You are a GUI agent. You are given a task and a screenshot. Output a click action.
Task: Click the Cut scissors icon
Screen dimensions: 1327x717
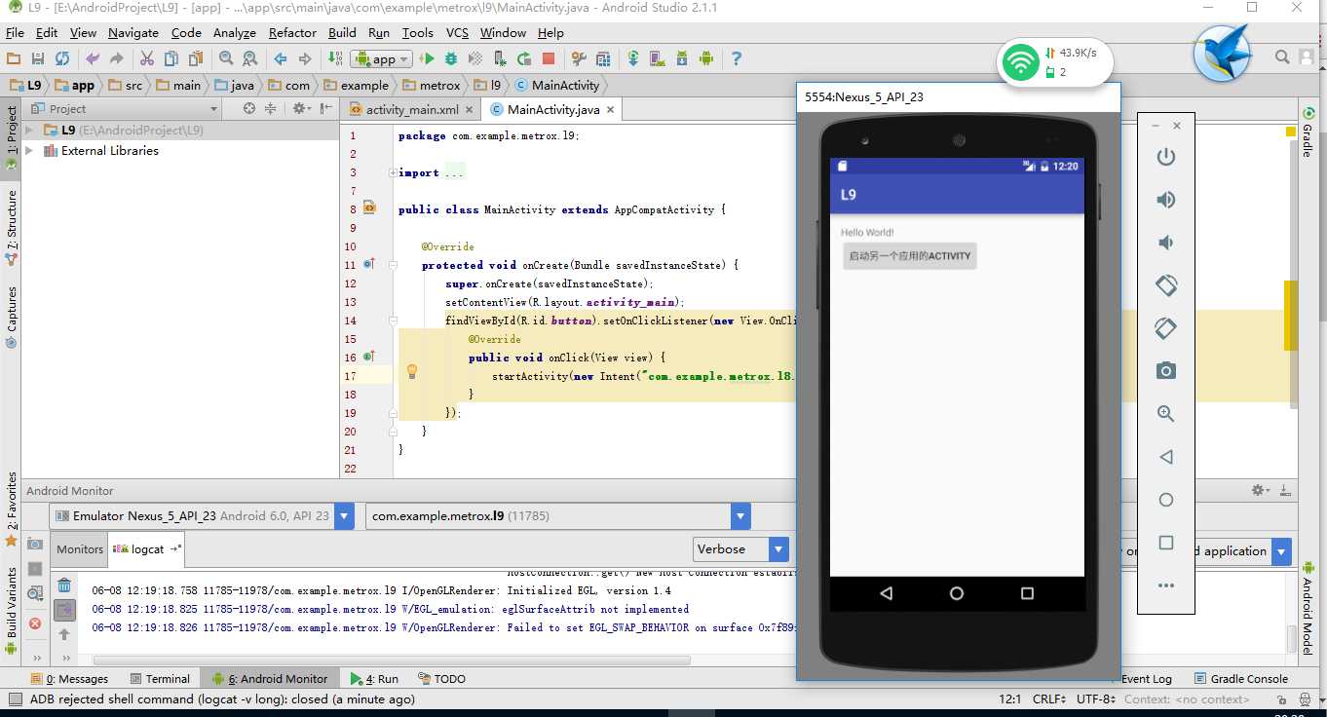point(147,58)
